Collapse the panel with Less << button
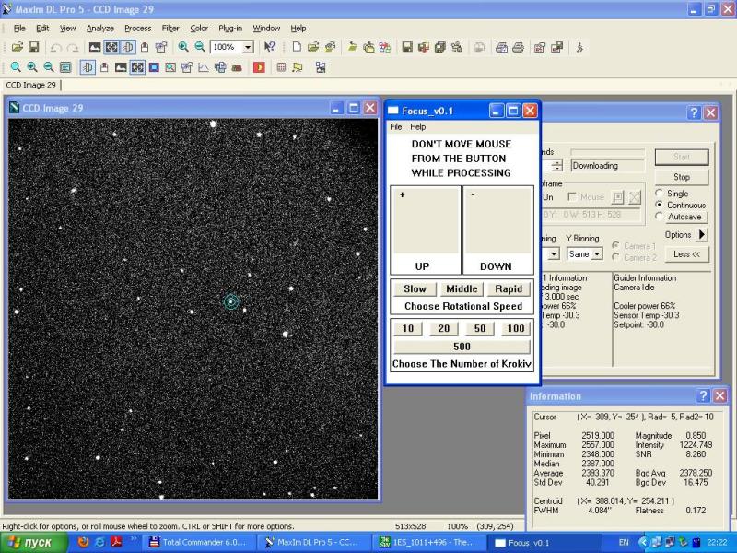Viewport: 737px width, 553px height. [x=686, y=254]
